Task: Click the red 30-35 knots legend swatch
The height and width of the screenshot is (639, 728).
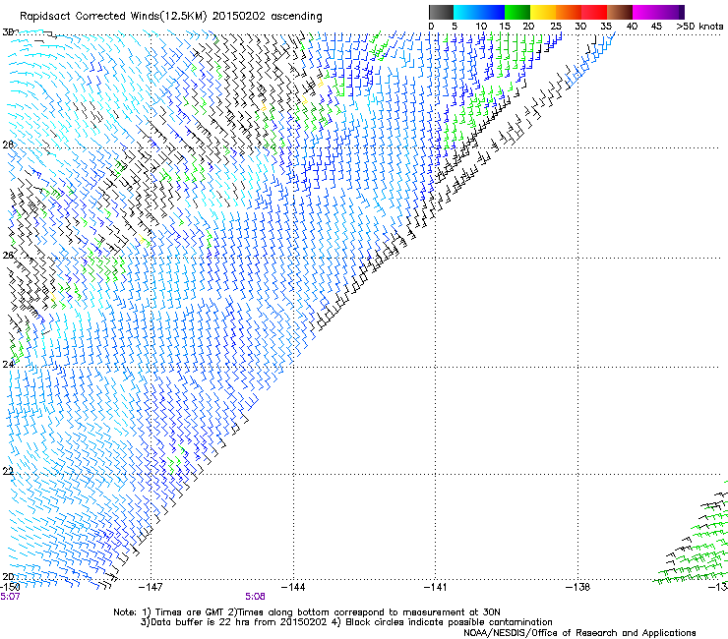Action: coord(594,12)
